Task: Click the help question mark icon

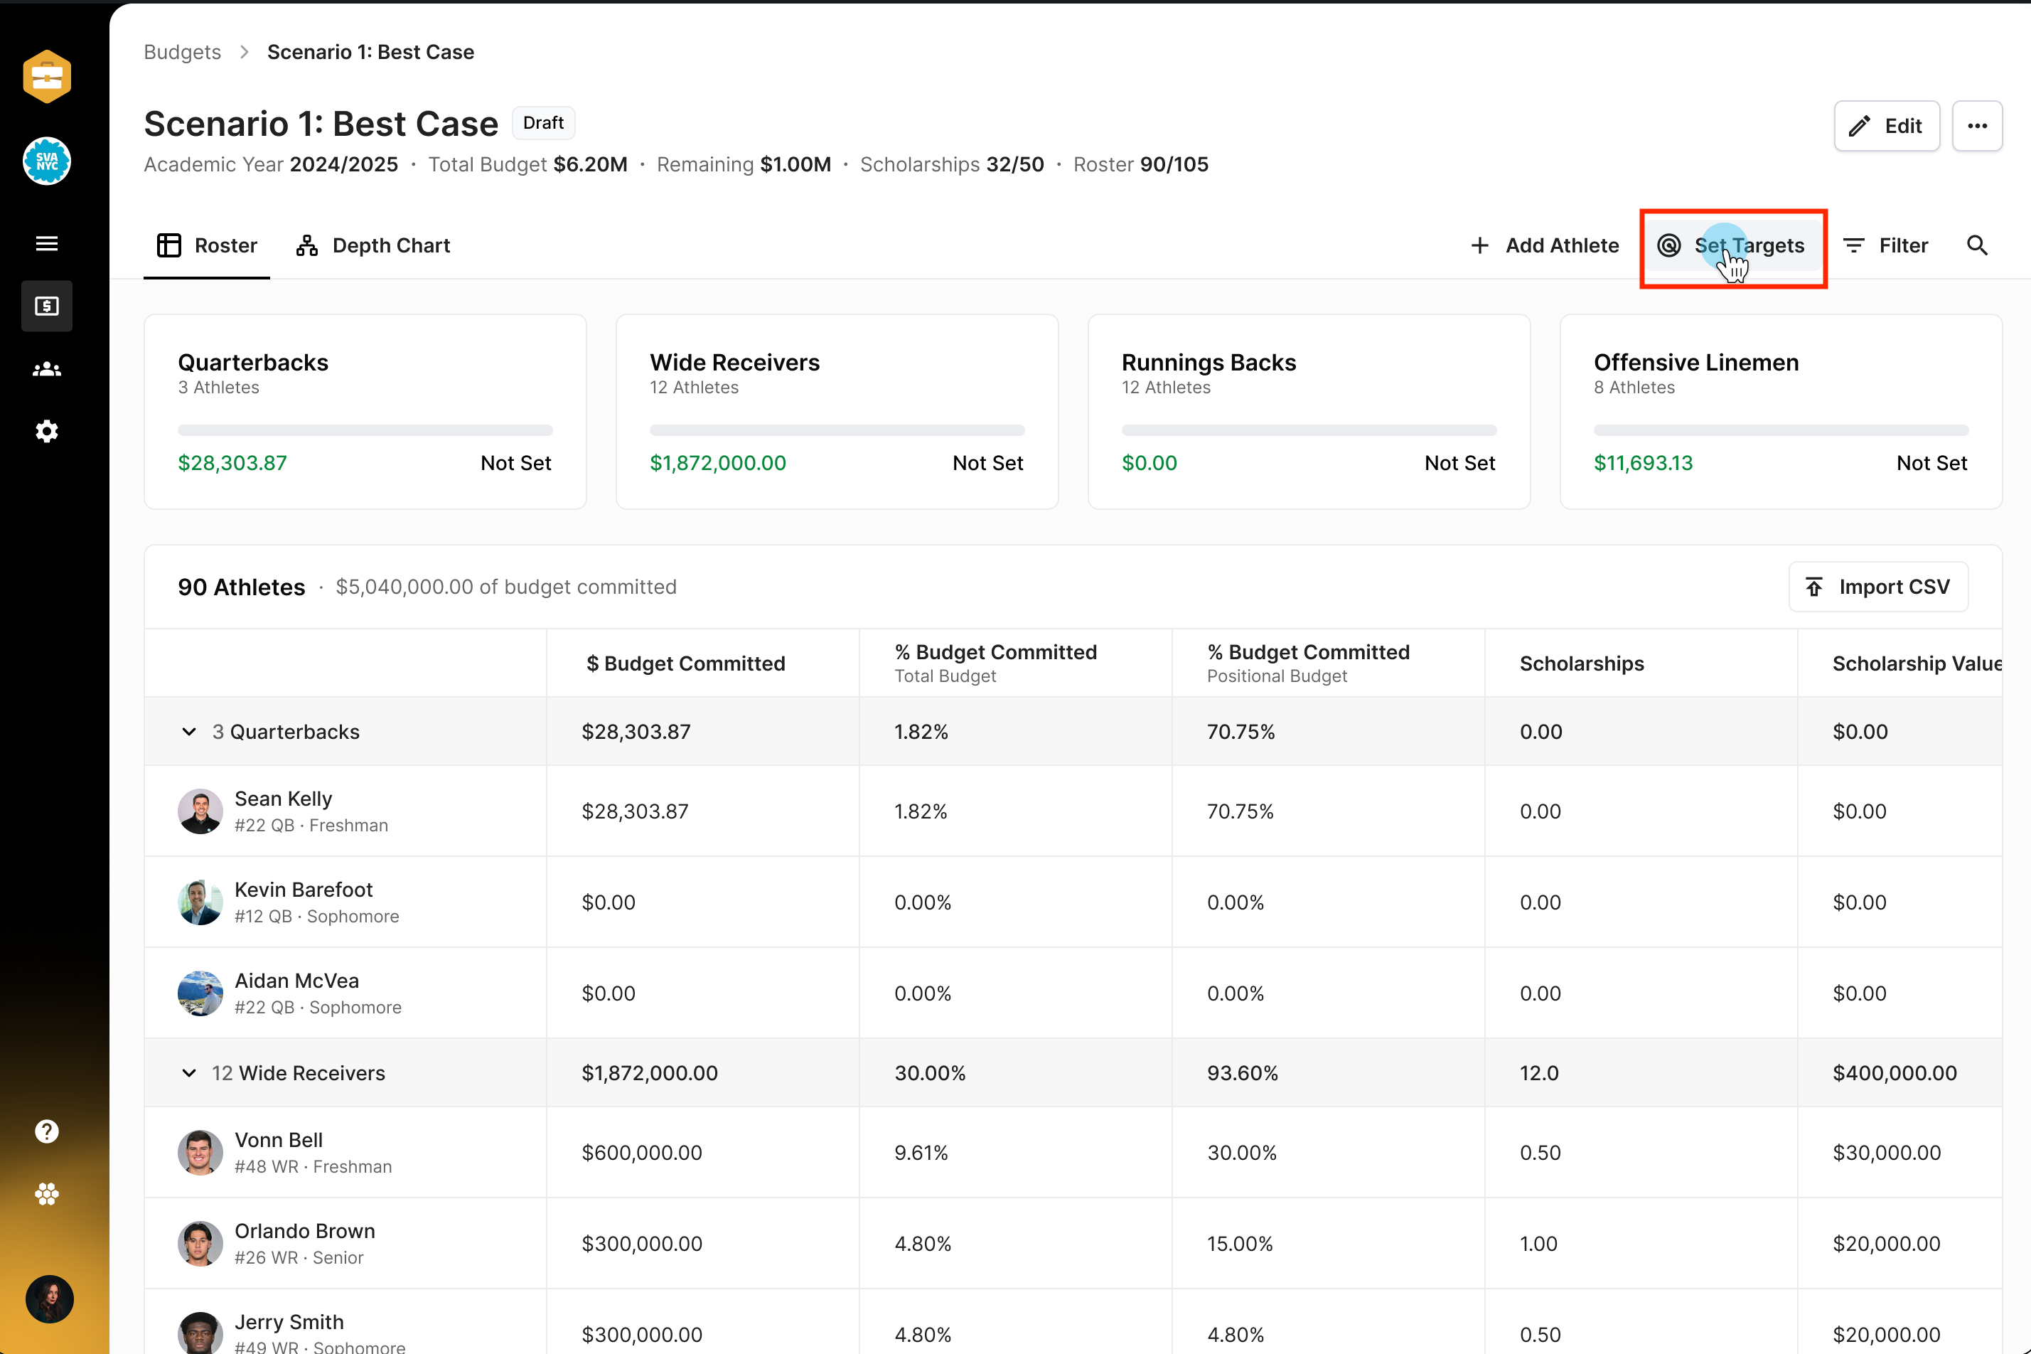Action: tap(47, 1131)
